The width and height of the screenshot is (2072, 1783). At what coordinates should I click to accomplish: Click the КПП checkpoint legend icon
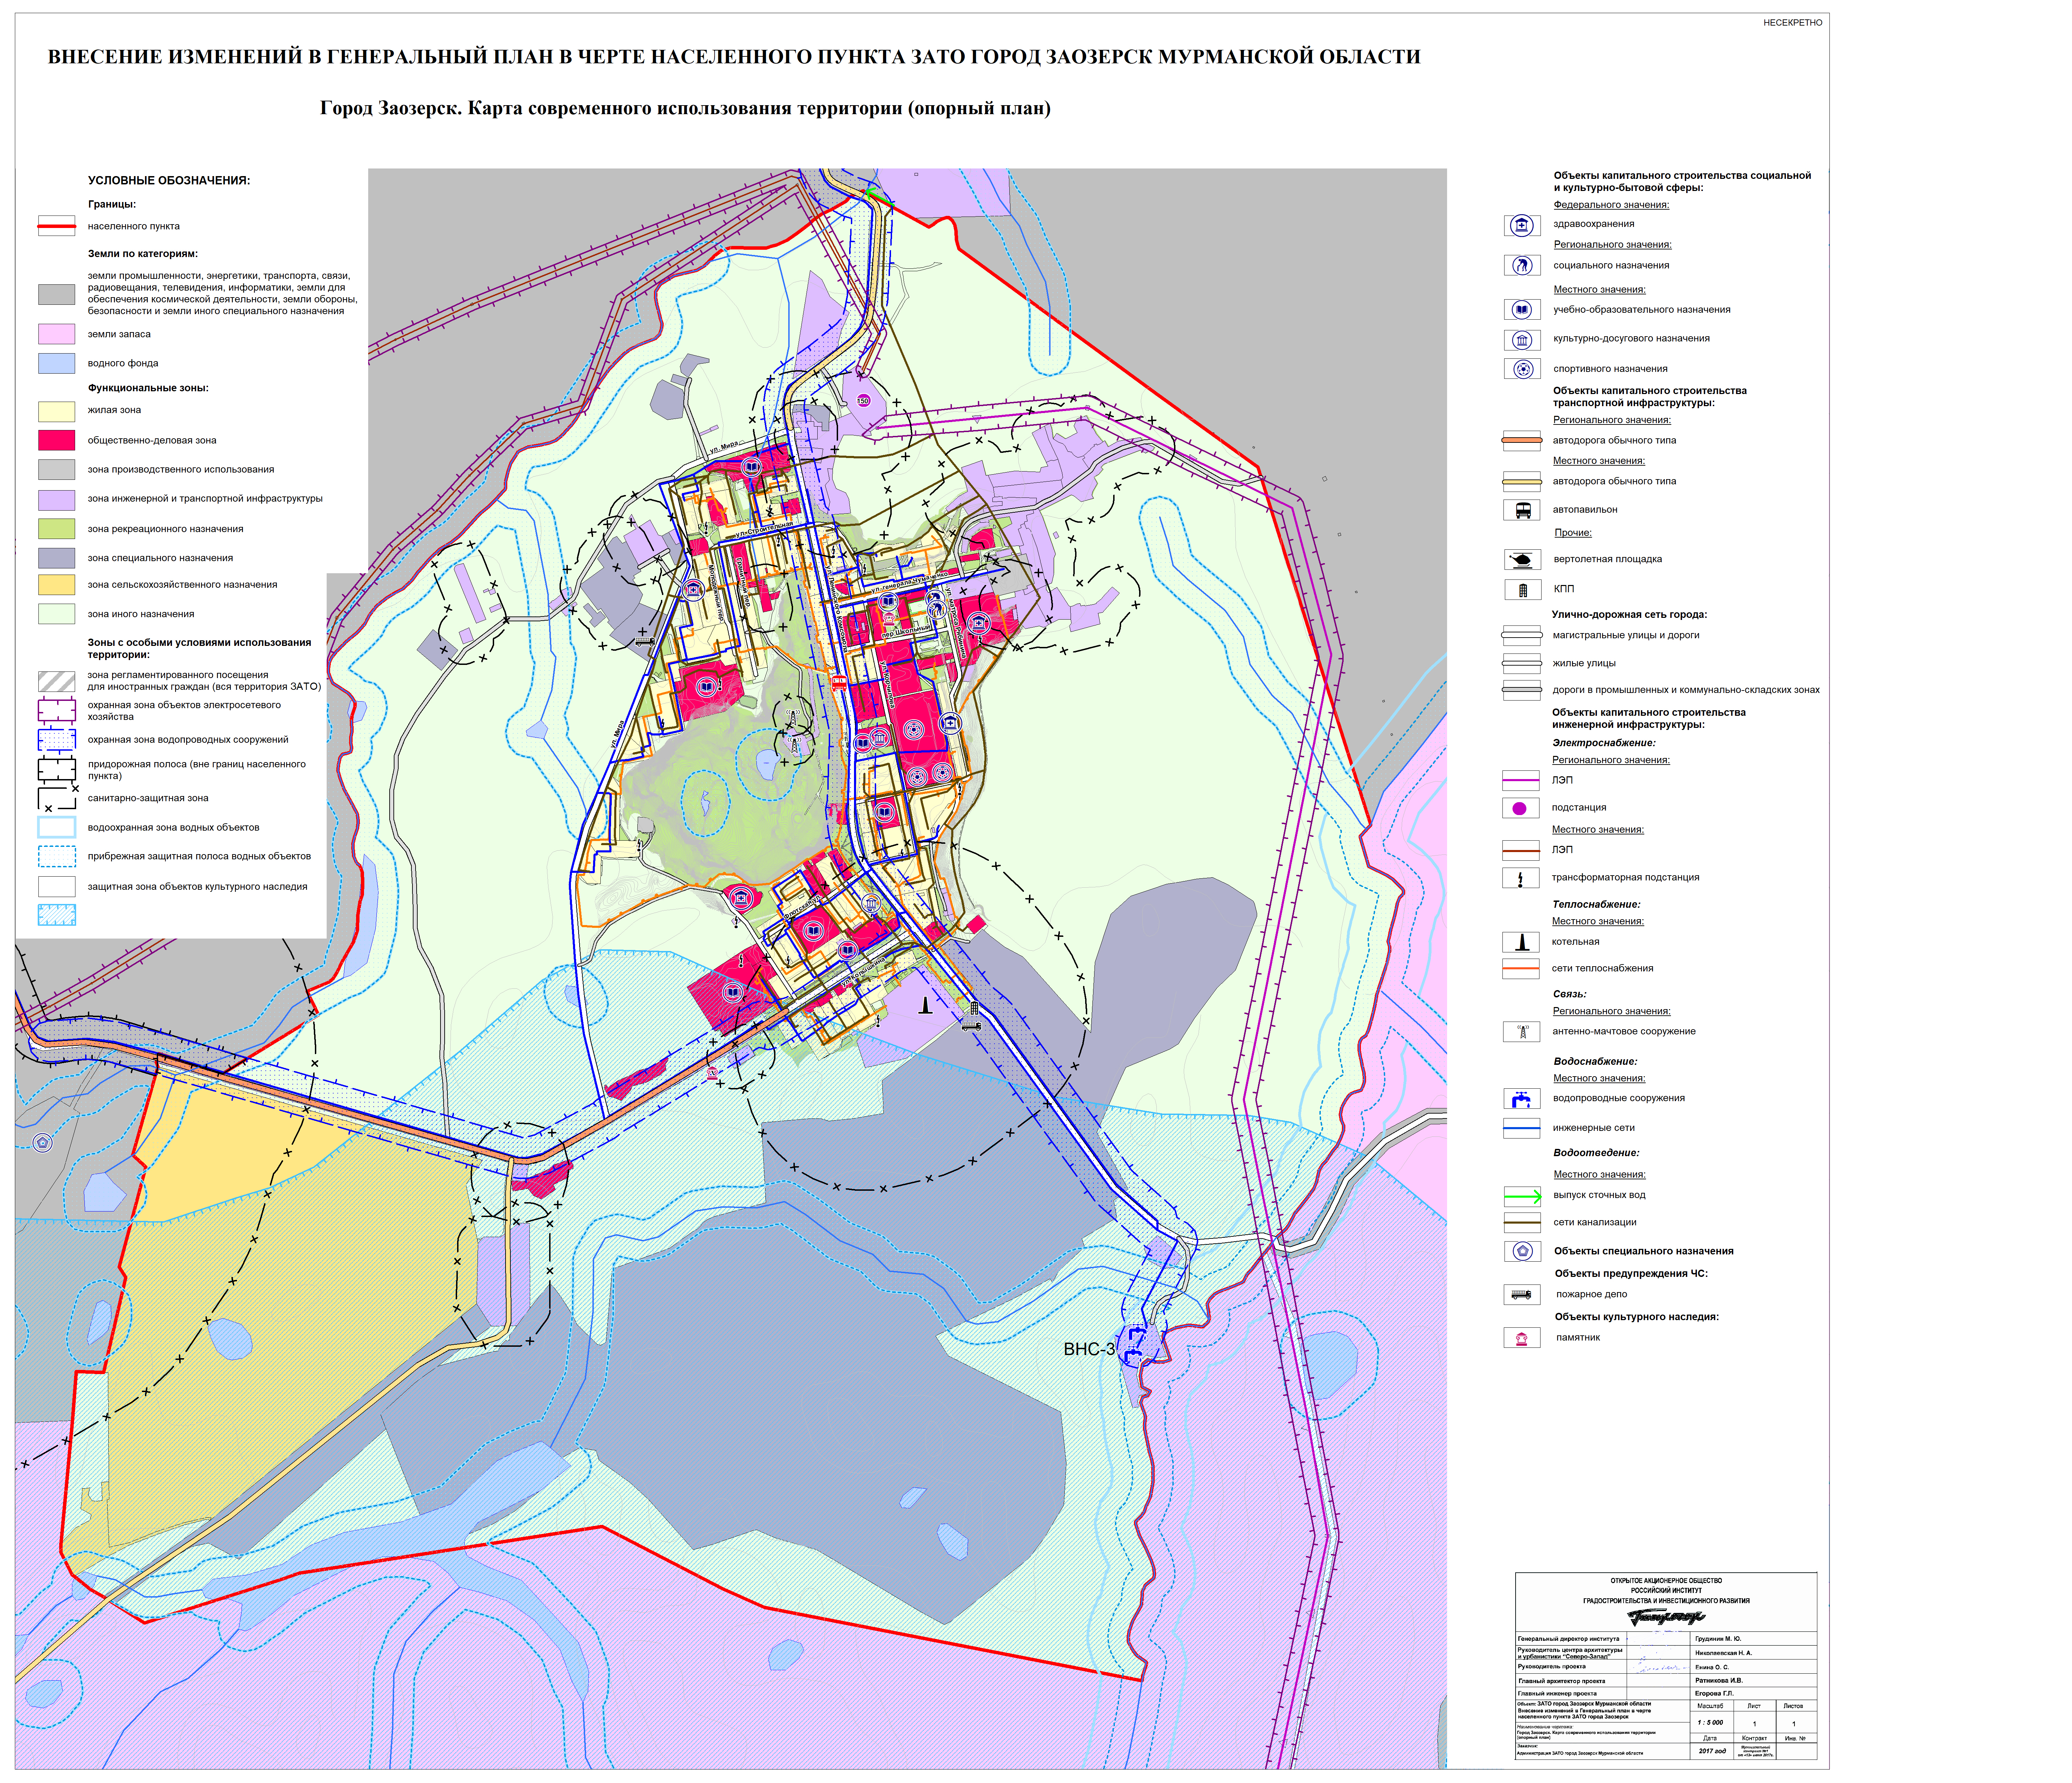[1522, 590]
